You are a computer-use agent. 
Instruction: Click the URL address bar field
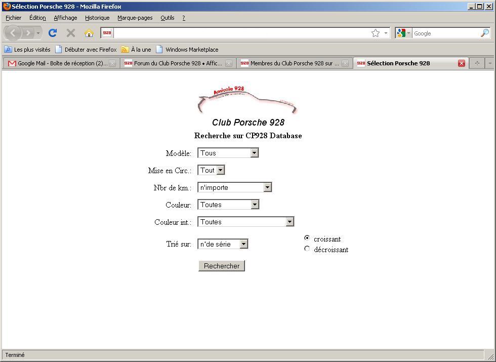241,33
